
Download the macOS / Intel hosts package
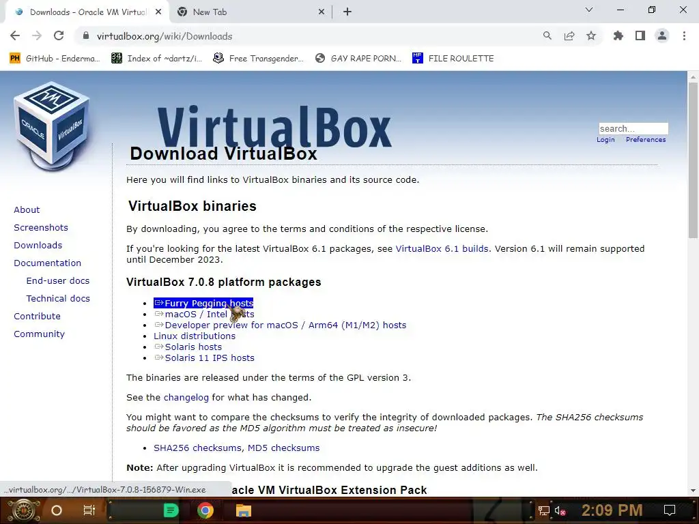[x=204, y=314]
